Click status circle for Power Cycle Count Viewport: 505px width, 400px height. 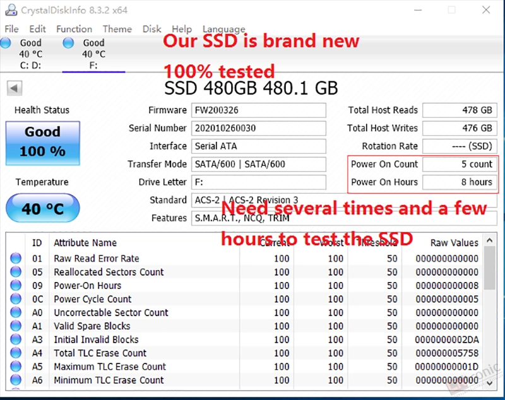[16, 298]
